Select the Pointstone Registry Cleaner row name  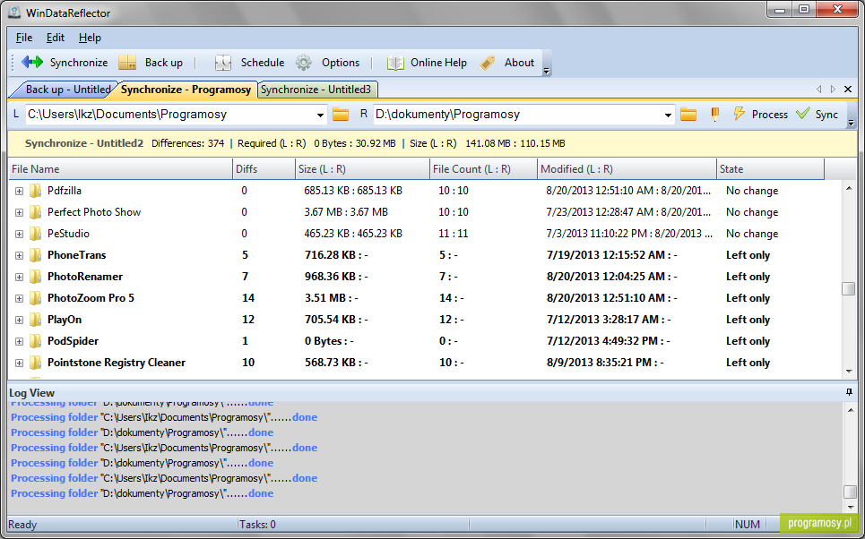(x=117, y=363)
